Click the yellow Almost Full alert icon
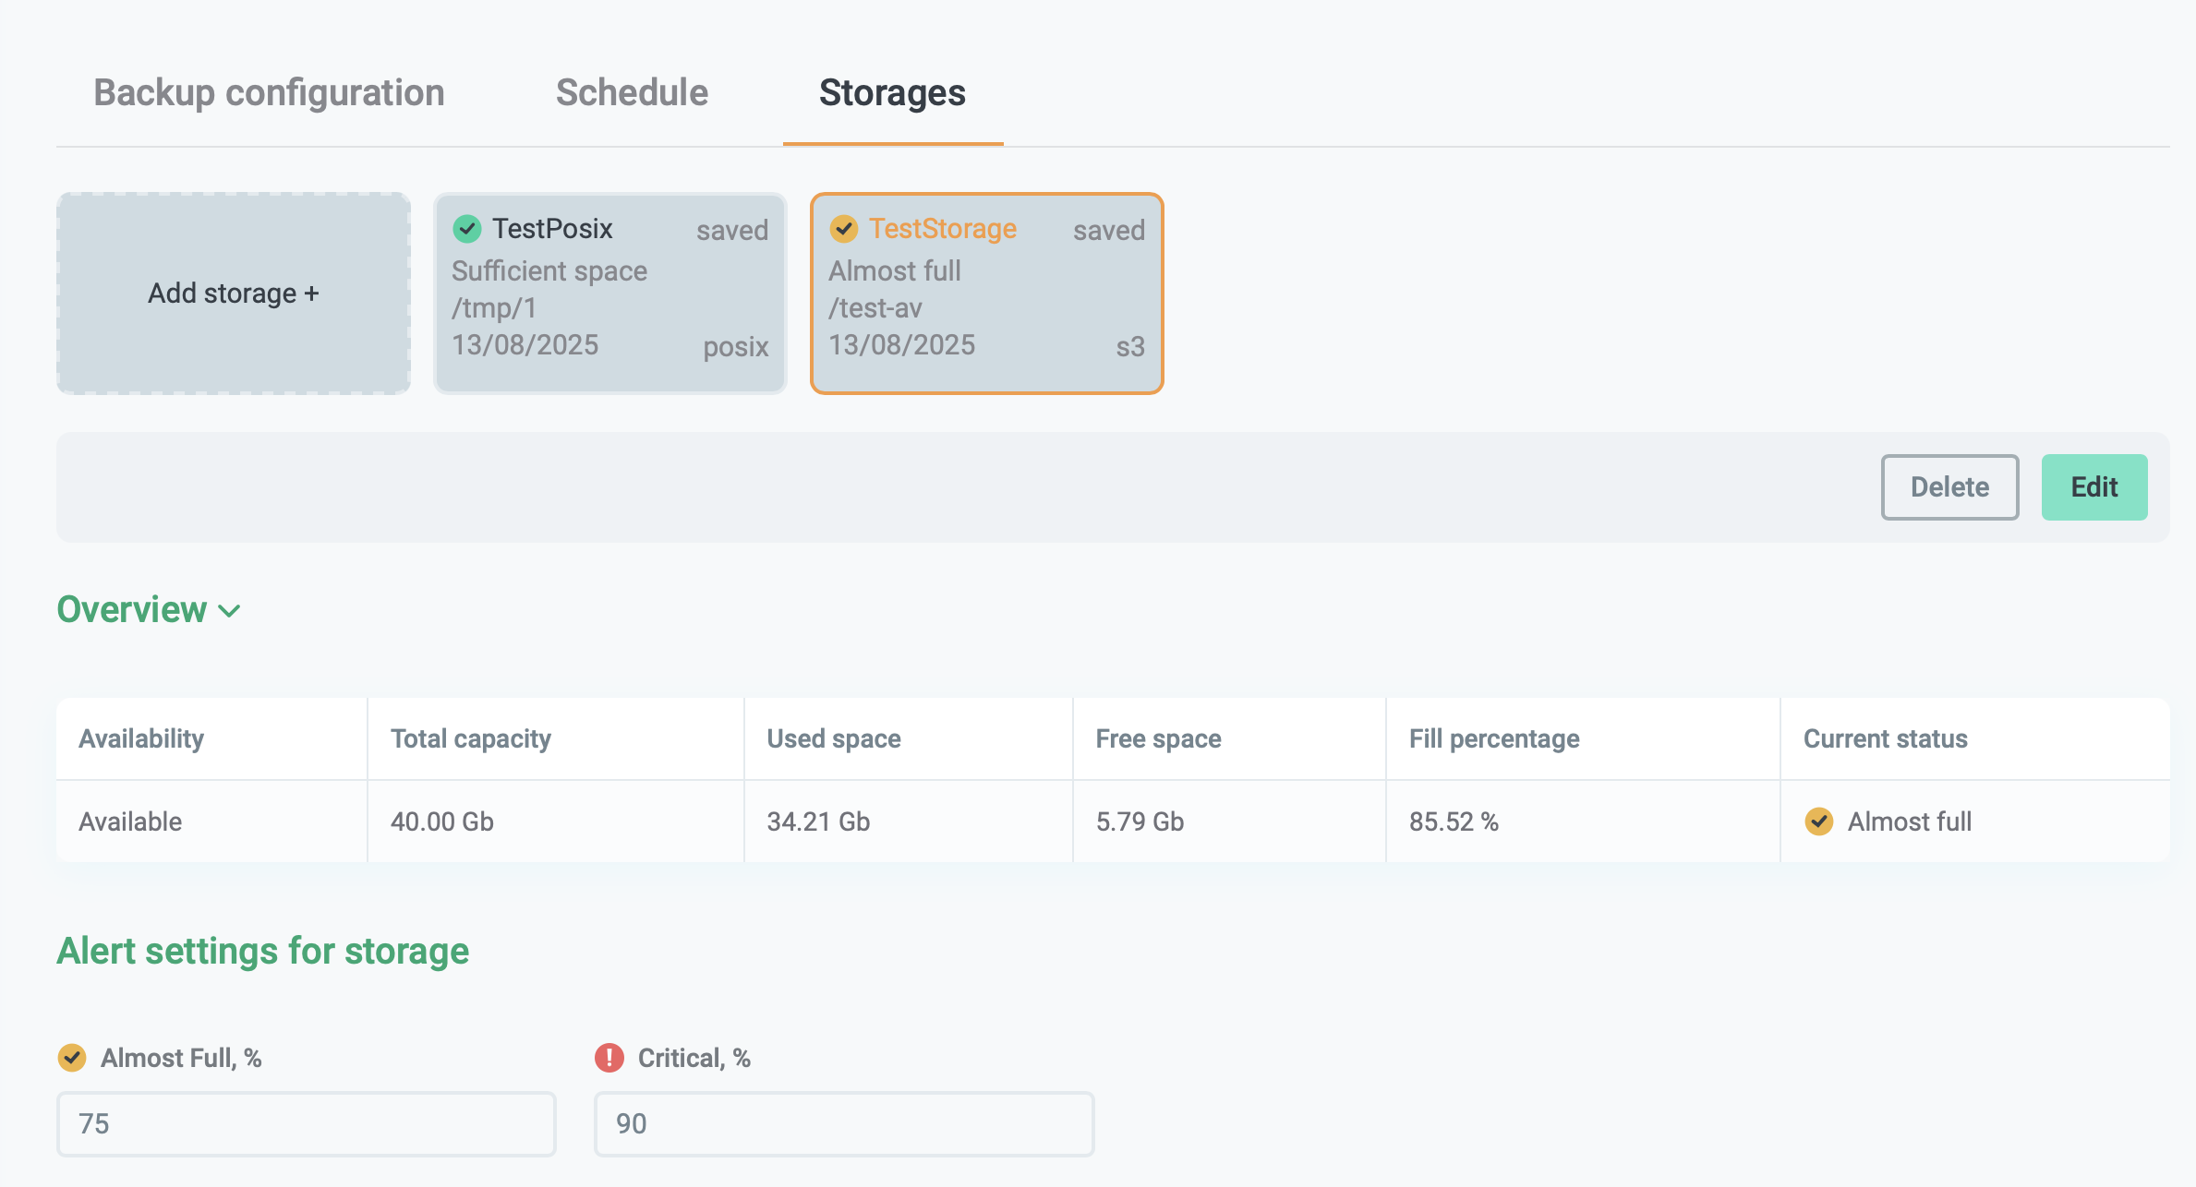This screenshot has height=1187, width=2196. click(x=72, y=1058)
